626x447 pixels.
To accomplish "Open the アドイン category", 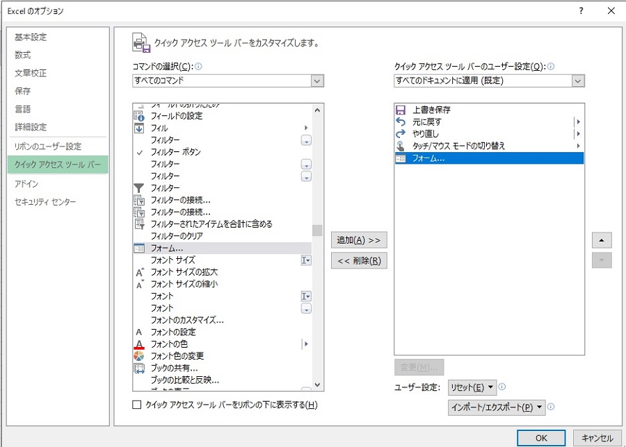I will click(26, 184).
